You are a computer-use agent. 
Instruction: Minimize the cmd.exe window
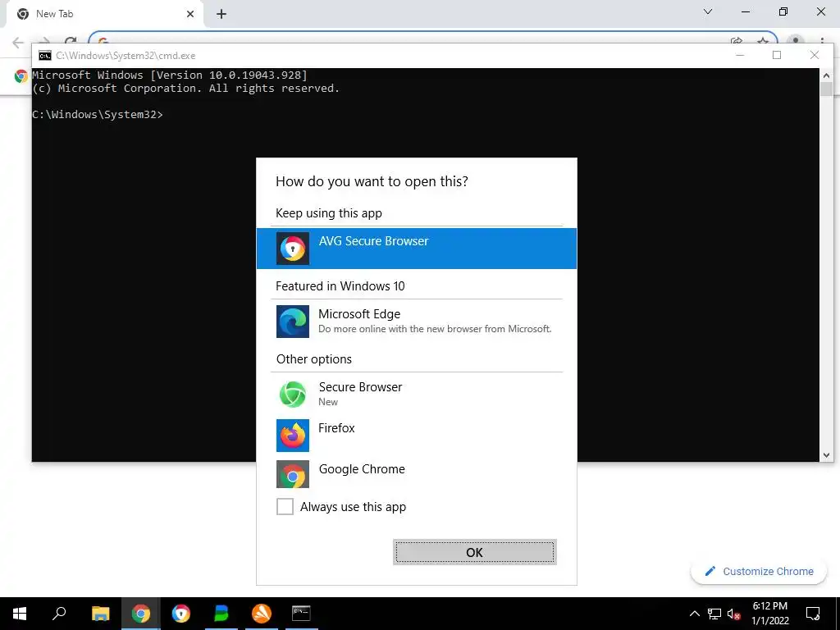[740, 55]
